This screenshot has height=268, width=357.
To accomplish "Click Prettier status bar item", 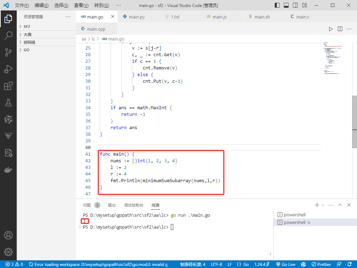I will click(321, 265).
